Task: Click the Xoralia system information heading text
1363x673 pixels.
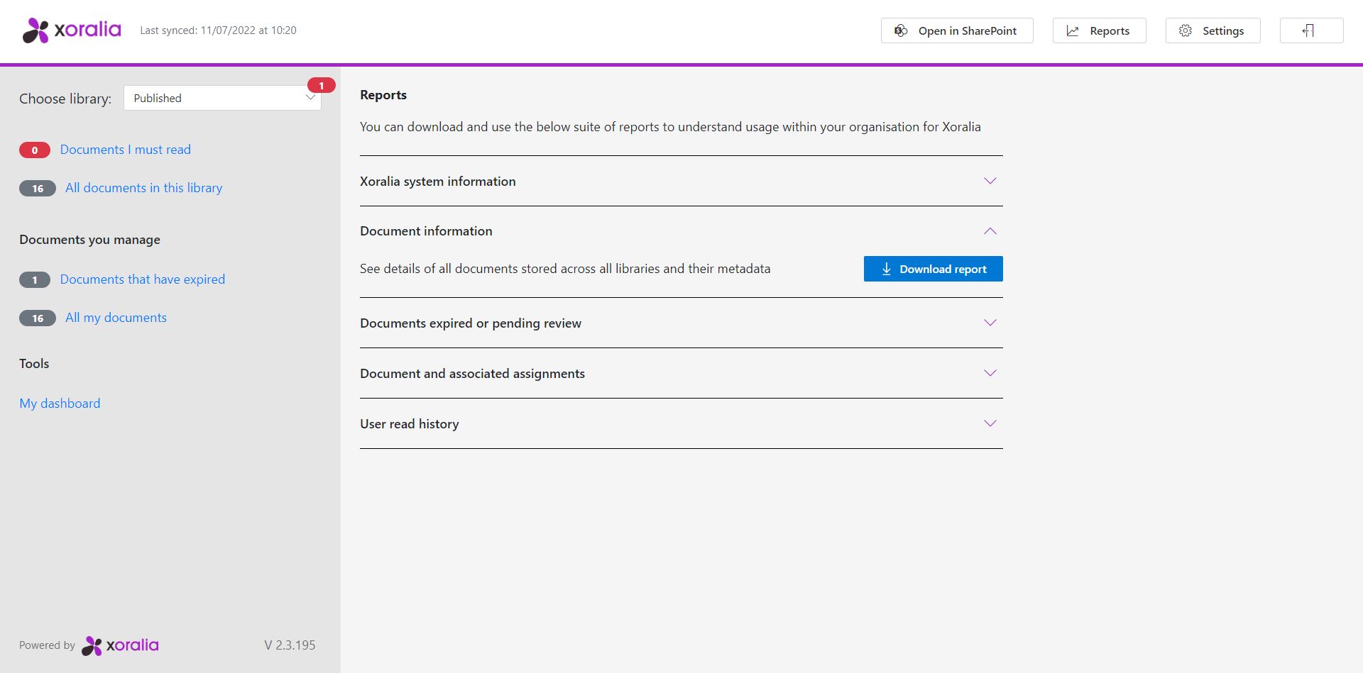Action: [438, 182]
